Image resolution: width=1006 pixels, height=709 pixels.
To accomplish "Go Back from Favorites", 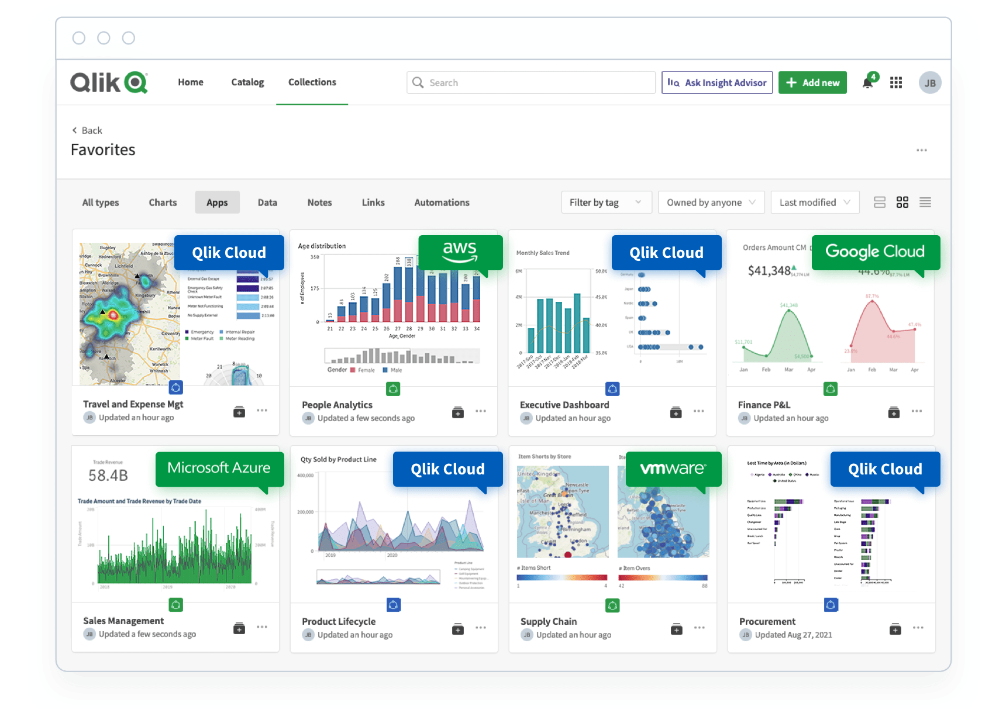I will 87,130.
